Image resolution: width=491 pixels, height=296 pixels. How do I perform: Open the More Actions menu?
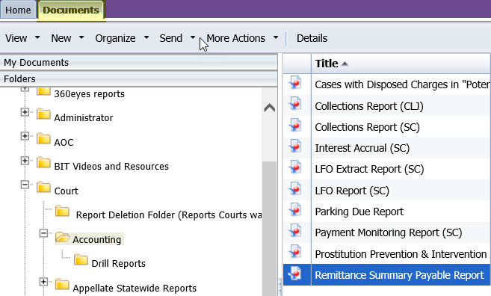point(236,38)
